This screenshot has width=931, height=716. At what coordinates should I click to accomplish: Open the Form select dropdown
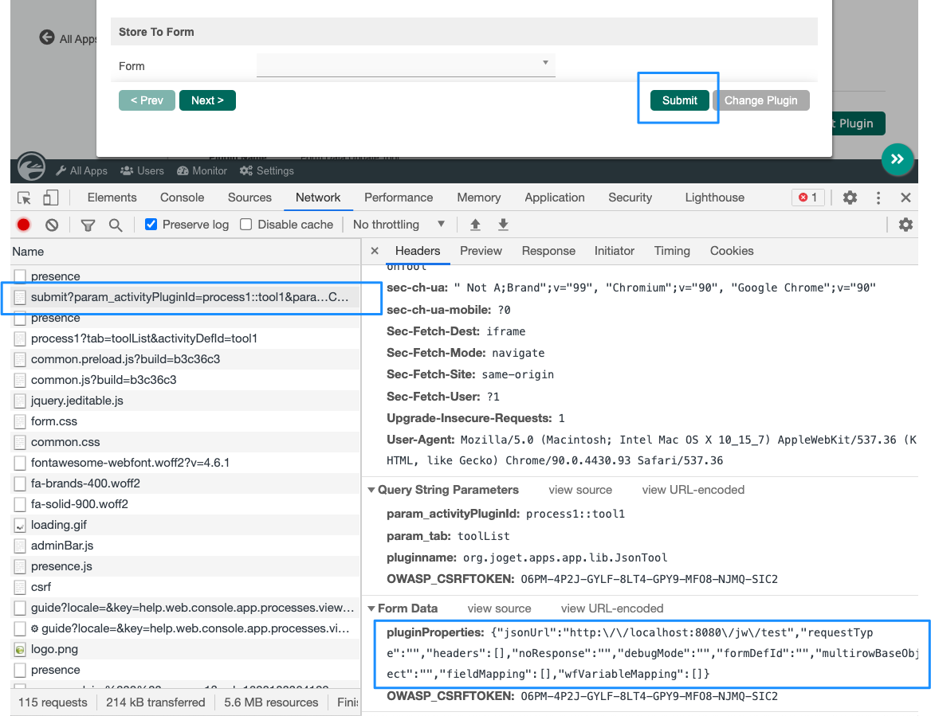coord(406,65)
